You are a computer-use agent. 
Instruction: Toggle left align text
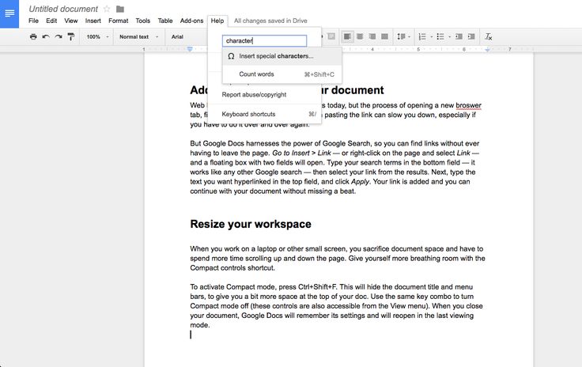[346, 36]
